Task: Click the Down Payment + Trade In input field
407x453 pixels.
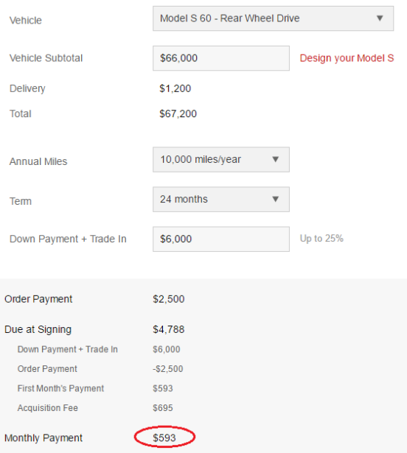Action: coord(221,239)
